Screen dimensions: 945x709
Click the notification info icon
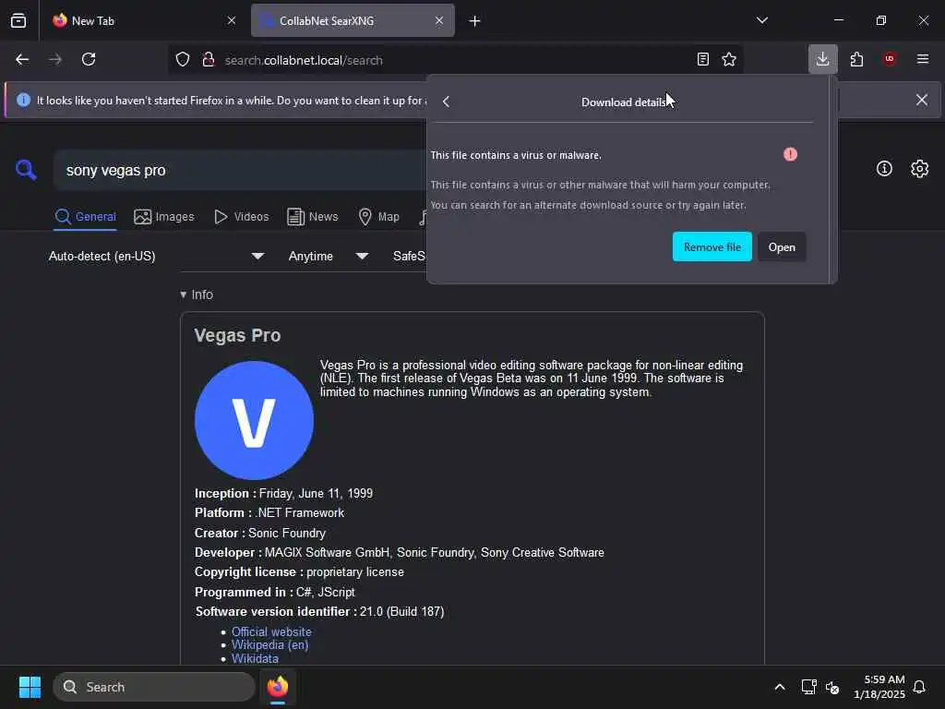[x=23, y=100]
